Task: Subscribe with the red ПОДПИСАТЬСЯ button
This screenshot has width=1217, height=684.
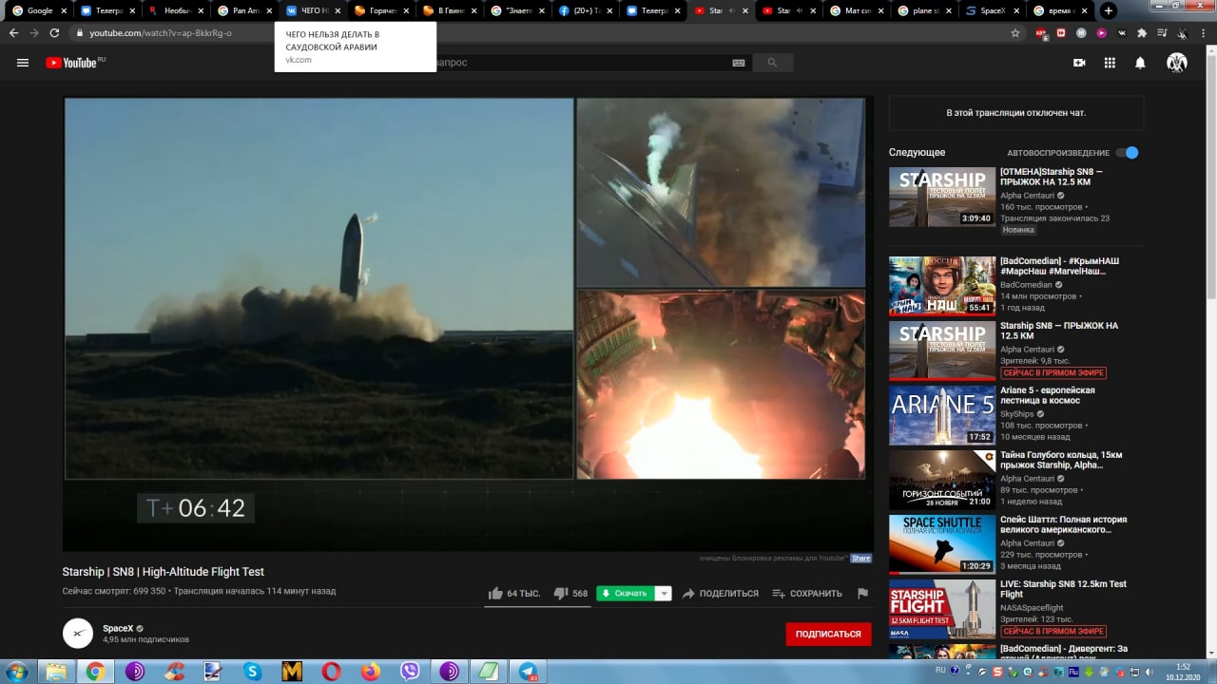Action: coord(828,634)
